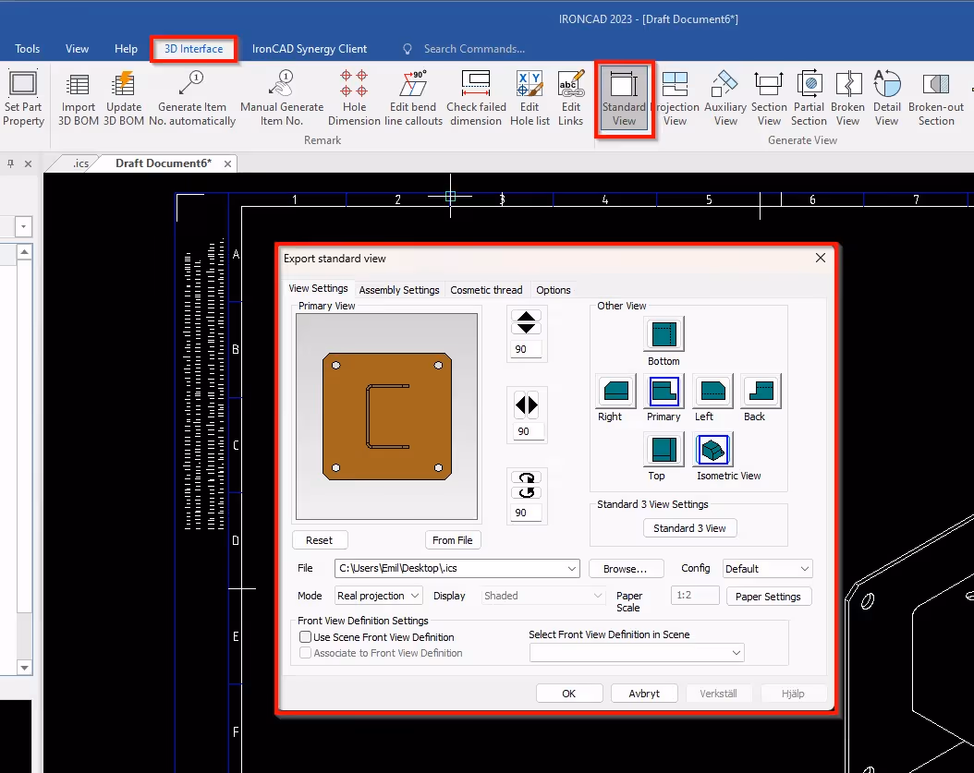Open the Detail View tool
Screen dimensions: 974x773
pyautogui.click(x=887, y=97)
